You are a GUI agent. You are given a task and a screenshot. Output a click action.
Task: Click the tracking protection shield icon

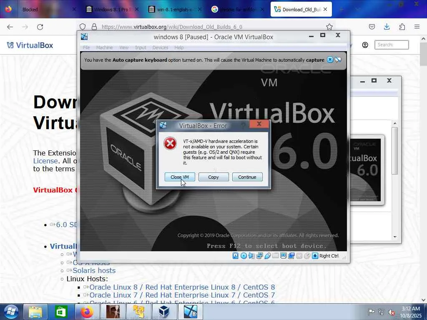coord(83,27)
